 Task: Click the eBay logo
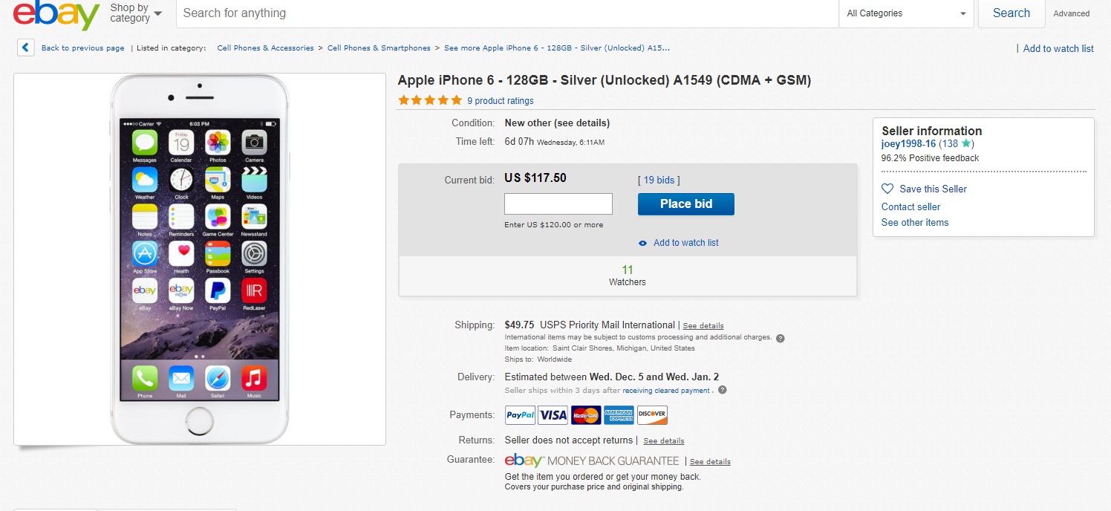click(56, 15)
